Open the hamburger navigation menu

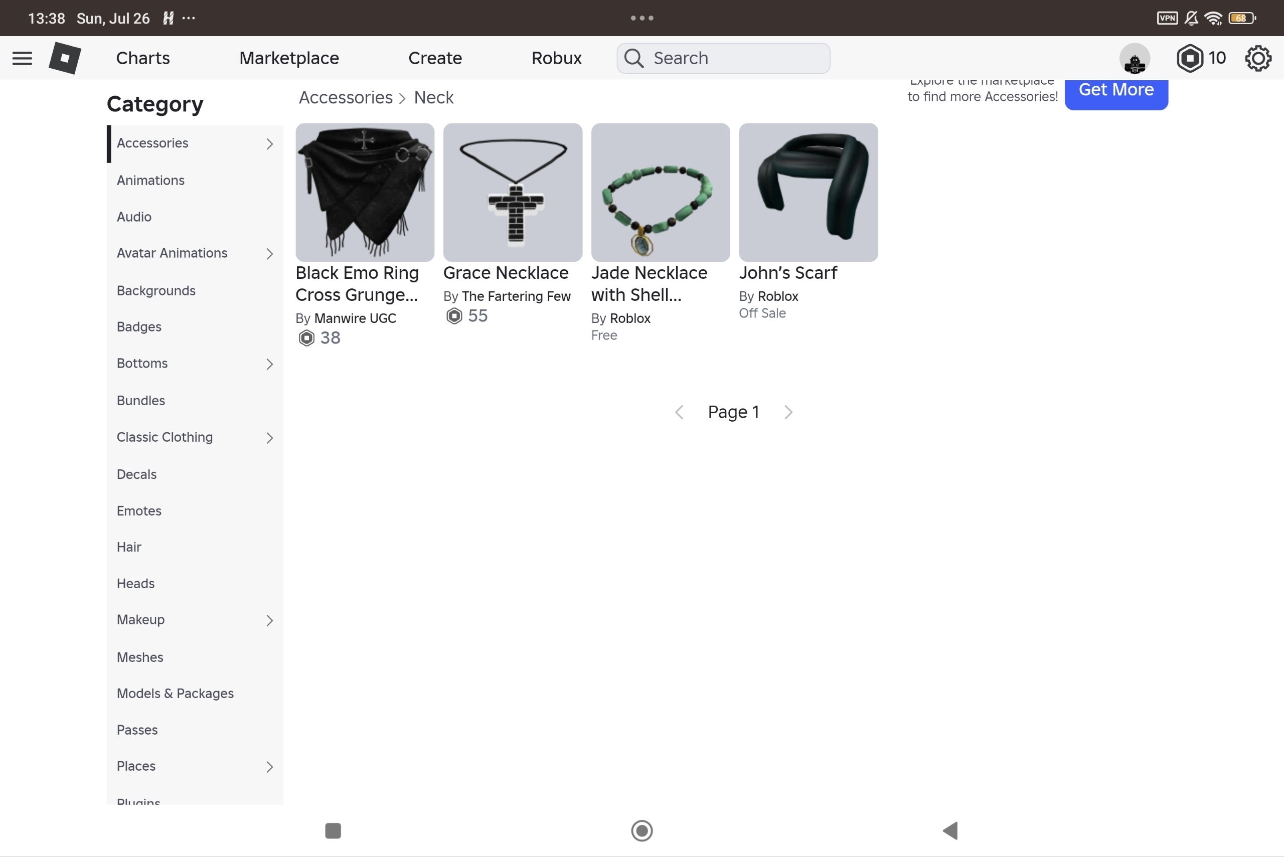(x=22, y=58)
